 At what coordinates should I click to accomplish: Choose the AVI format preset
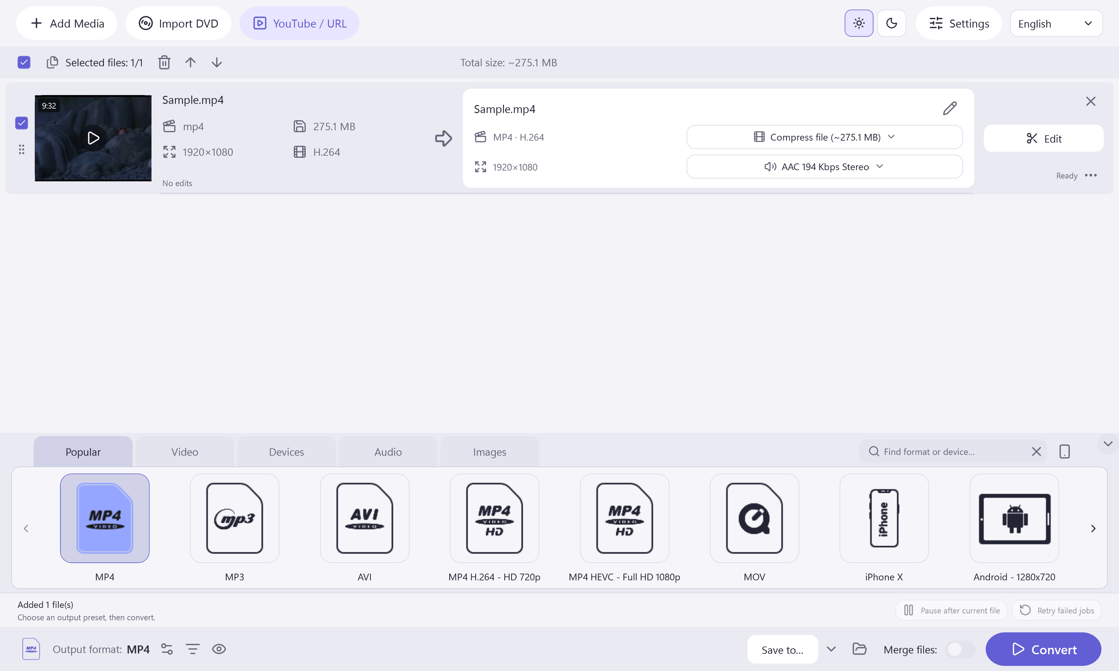364,518
